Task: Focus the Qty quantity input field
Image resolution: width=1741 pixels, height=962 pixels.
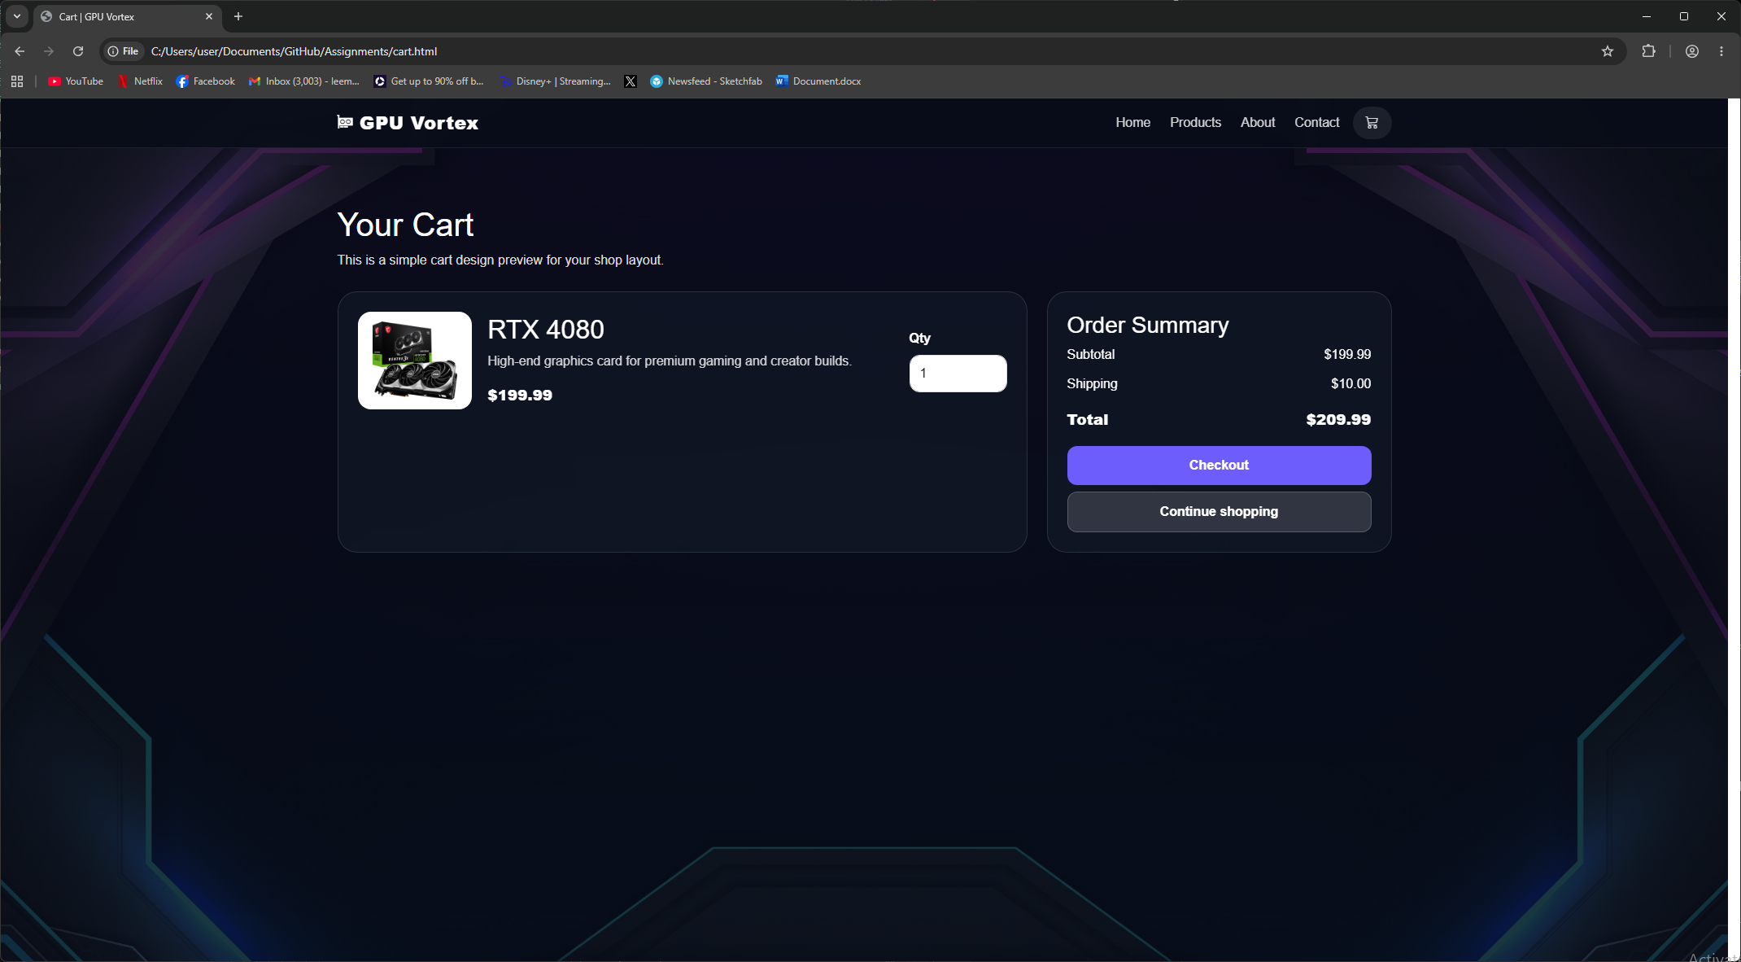Action: pyautogui.click(x=958, y=374)
